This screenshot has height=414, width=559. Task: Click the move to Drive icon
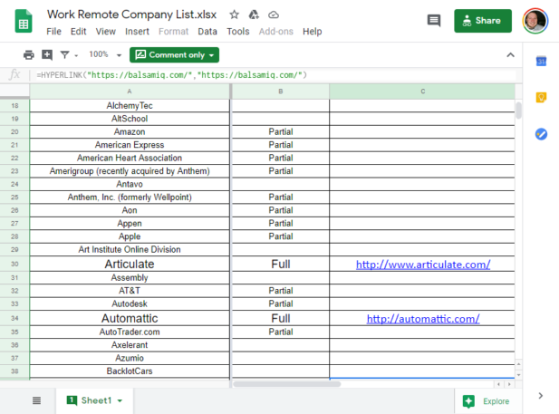254,15
